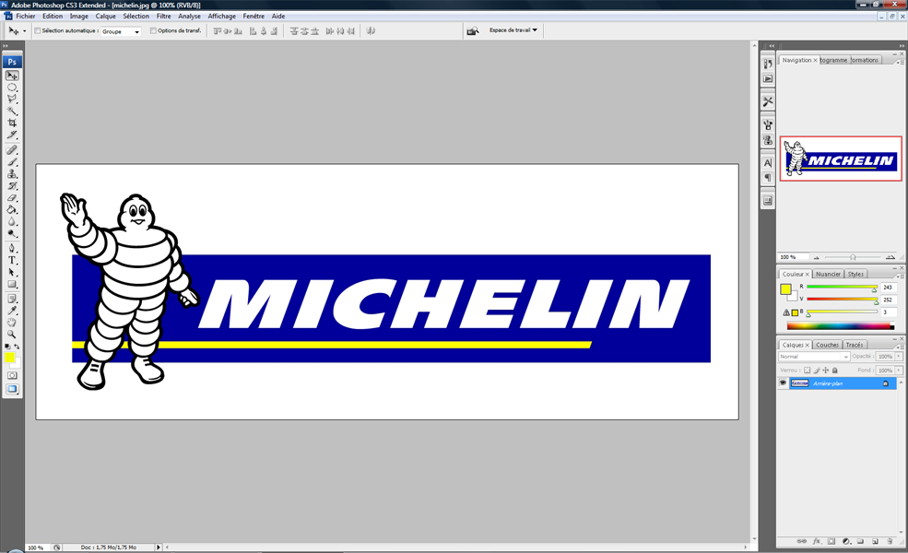Enable Options de transf. checkbox

(x=153, y=30)
